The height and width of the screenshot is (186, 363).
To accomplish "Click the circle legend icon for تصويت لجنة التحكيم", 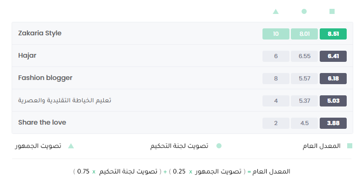I will (219, 146).
